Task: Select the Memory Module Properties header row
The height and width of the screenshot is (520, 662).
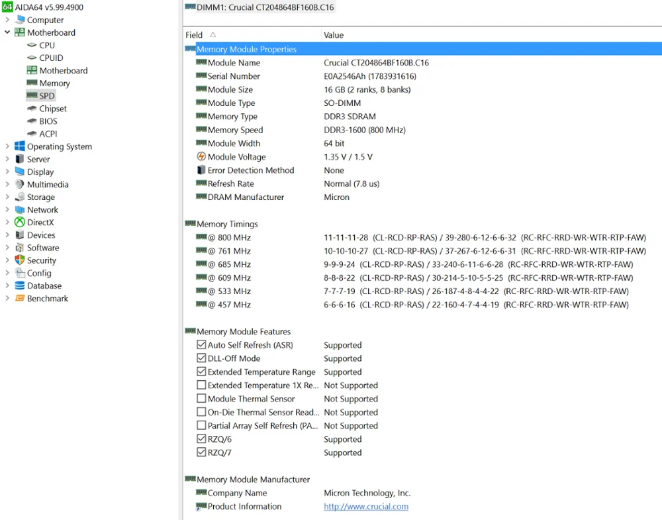Action: tap(423, 49)
